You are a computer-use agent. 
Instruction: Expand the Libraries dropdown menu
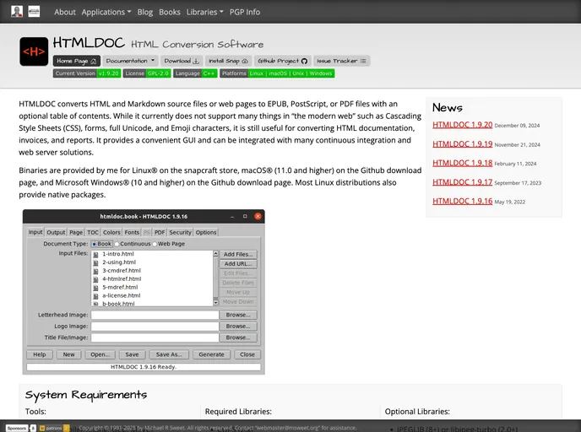click(205, 12)
